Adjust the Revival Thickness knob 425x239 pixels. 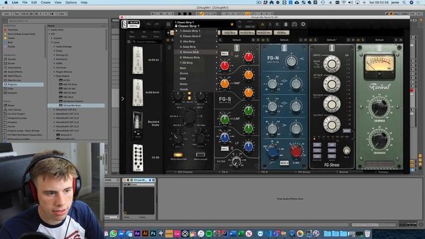pyautogui.click(x=379, y=140)
